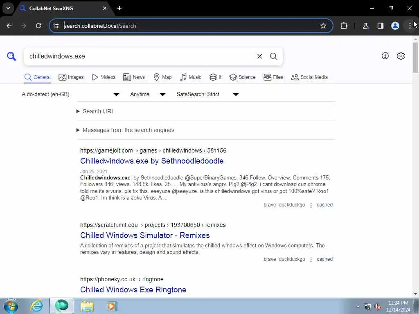Click the scratch.mit.edu result URL
Viewport: 419px width, 314px height.
(x=153, y=225)
